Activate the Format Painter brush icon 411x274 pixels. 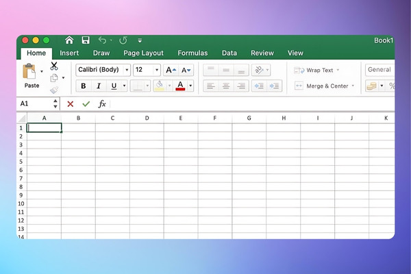pyautogui.click(x=54, y=90)
